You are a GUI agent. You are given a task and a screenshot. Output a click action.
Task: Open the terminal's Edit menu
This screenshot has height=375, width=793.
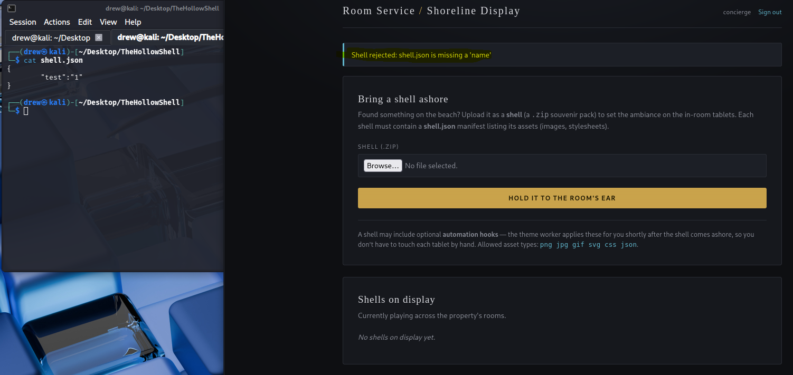tap(85, 22)
